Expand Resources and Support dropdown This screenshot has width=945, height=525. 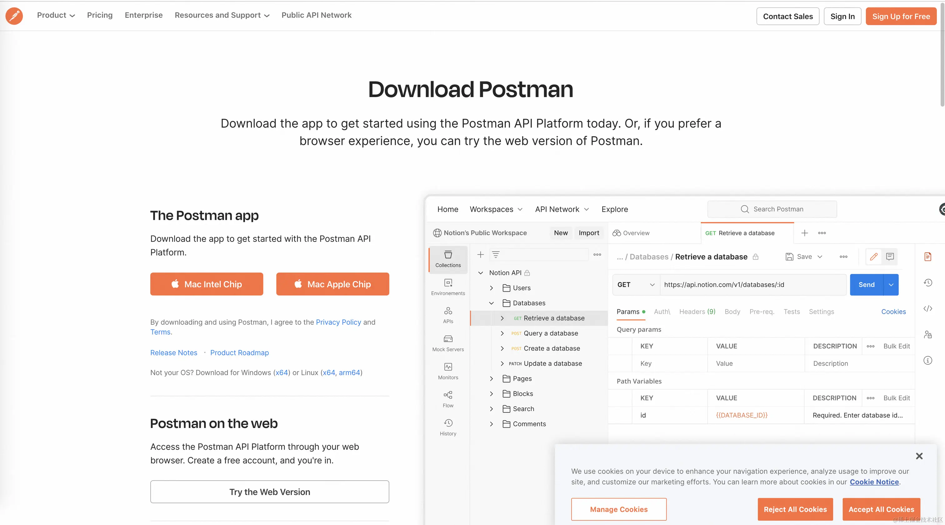click(x=222, y=15)
